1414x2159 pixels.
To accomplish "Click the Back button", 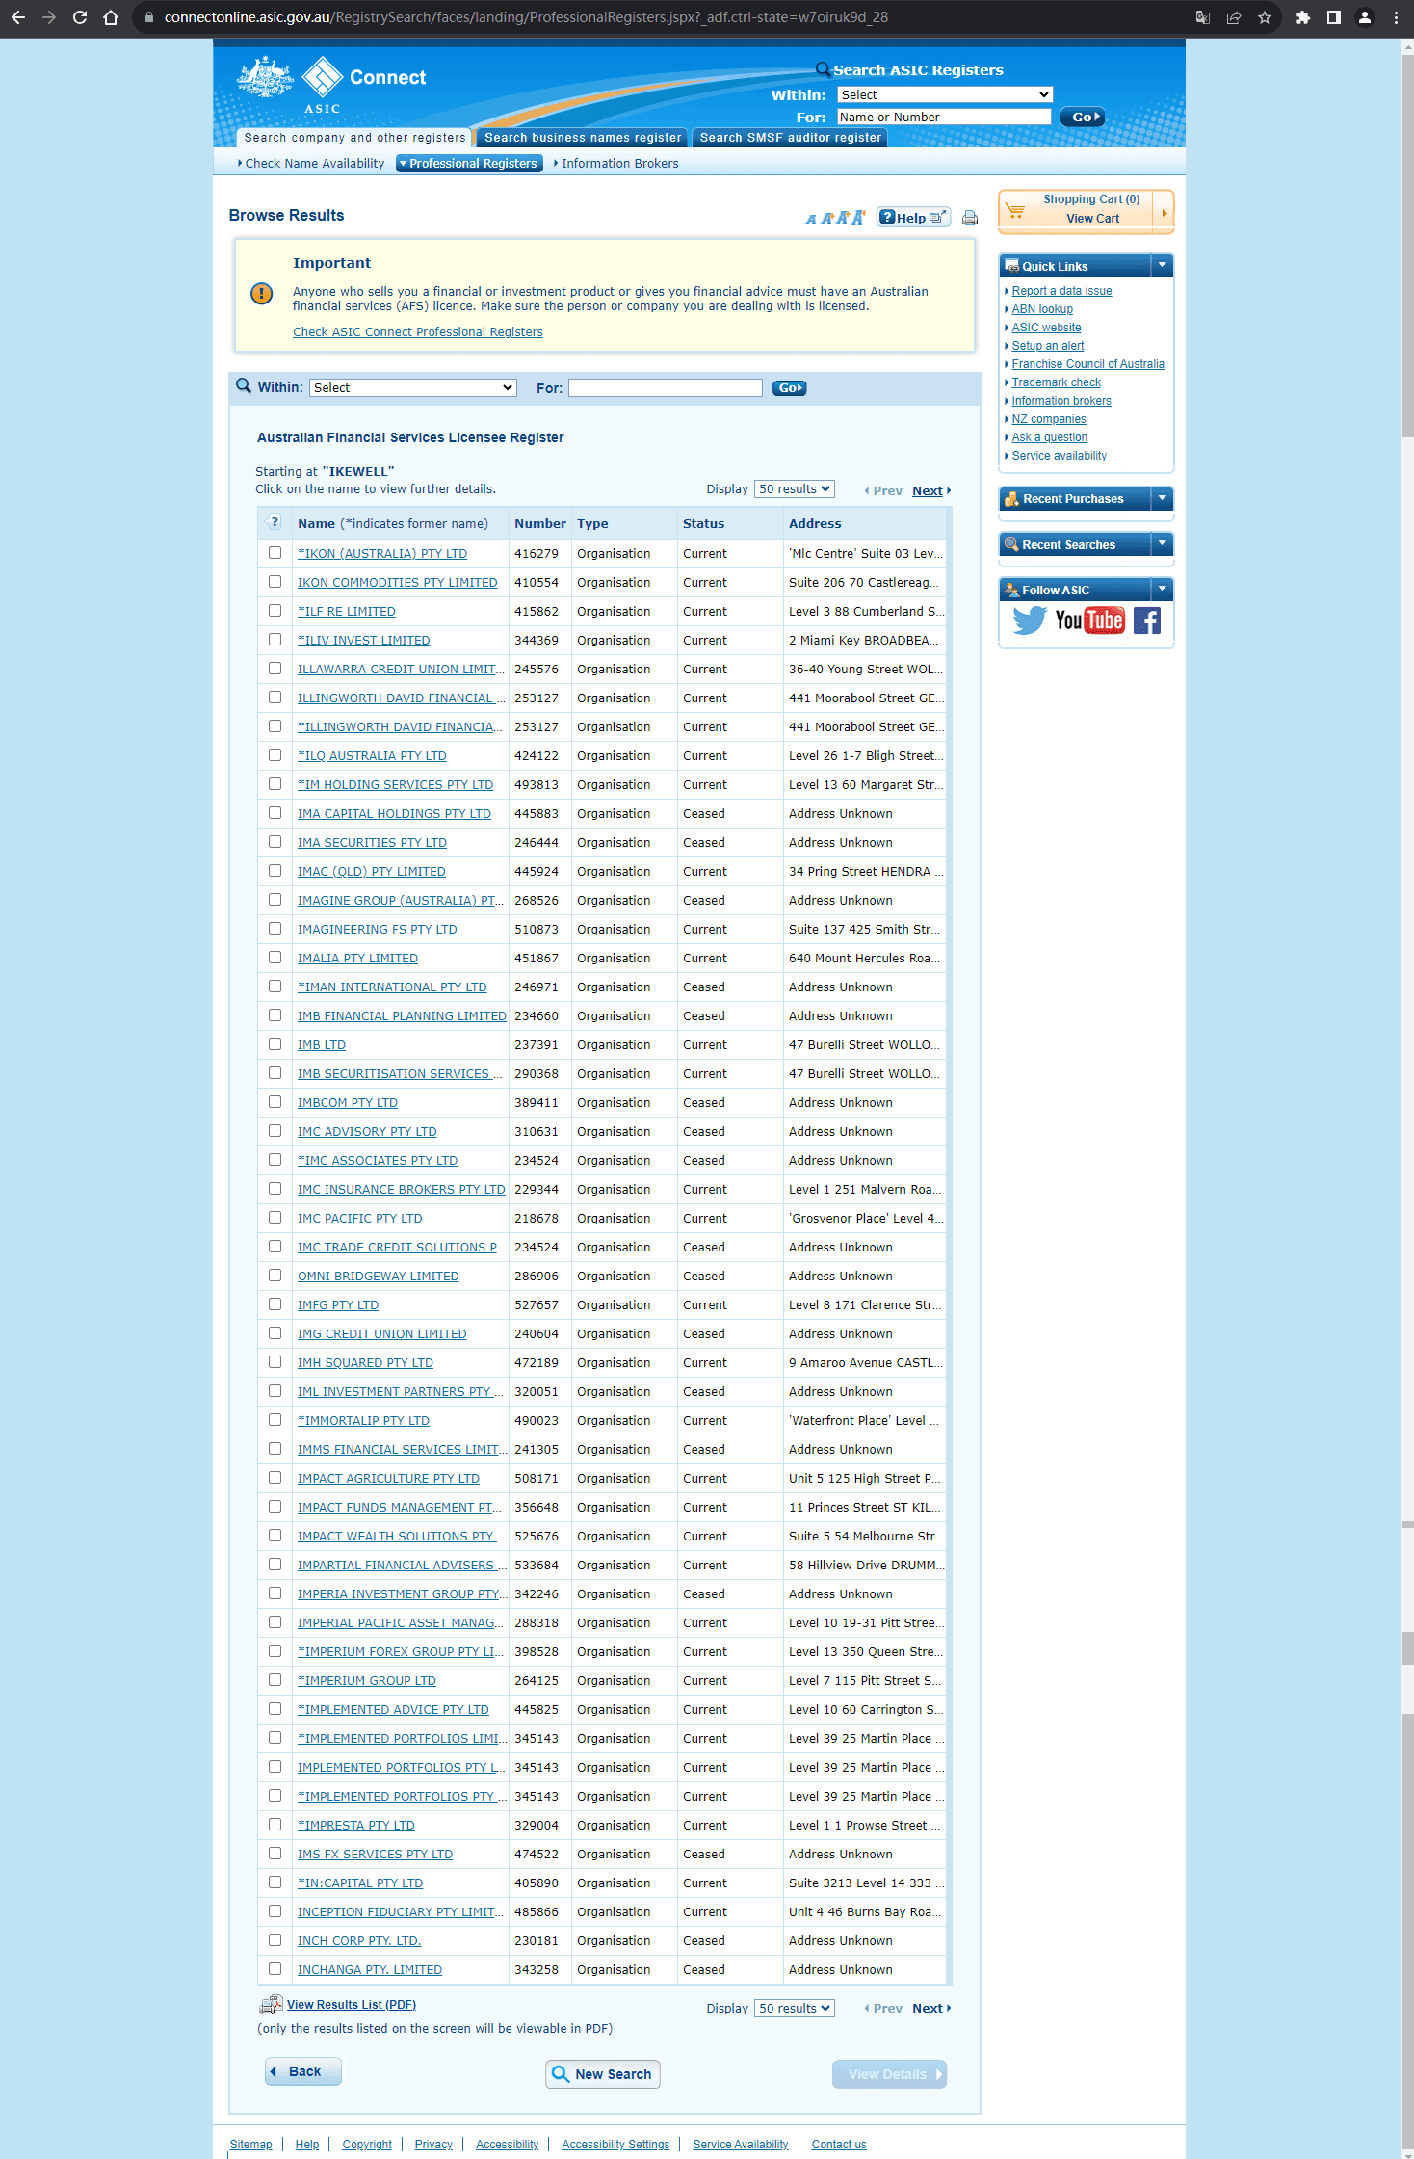I will tap(303, 2071).
